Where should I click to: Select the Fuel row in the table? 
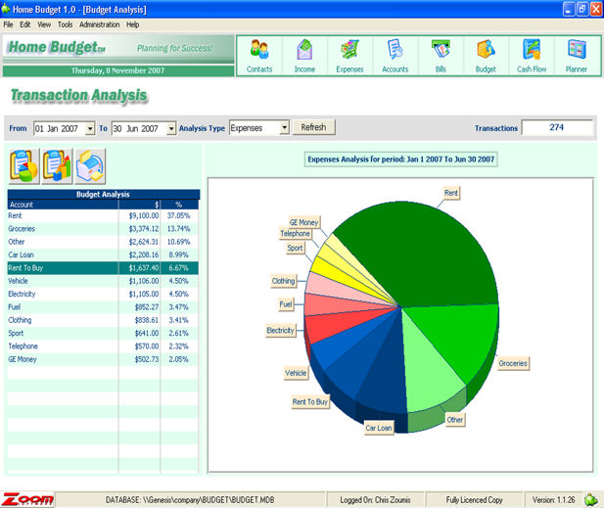[103, 307]
